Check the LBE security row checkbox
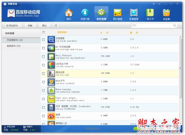 (43, 65)
